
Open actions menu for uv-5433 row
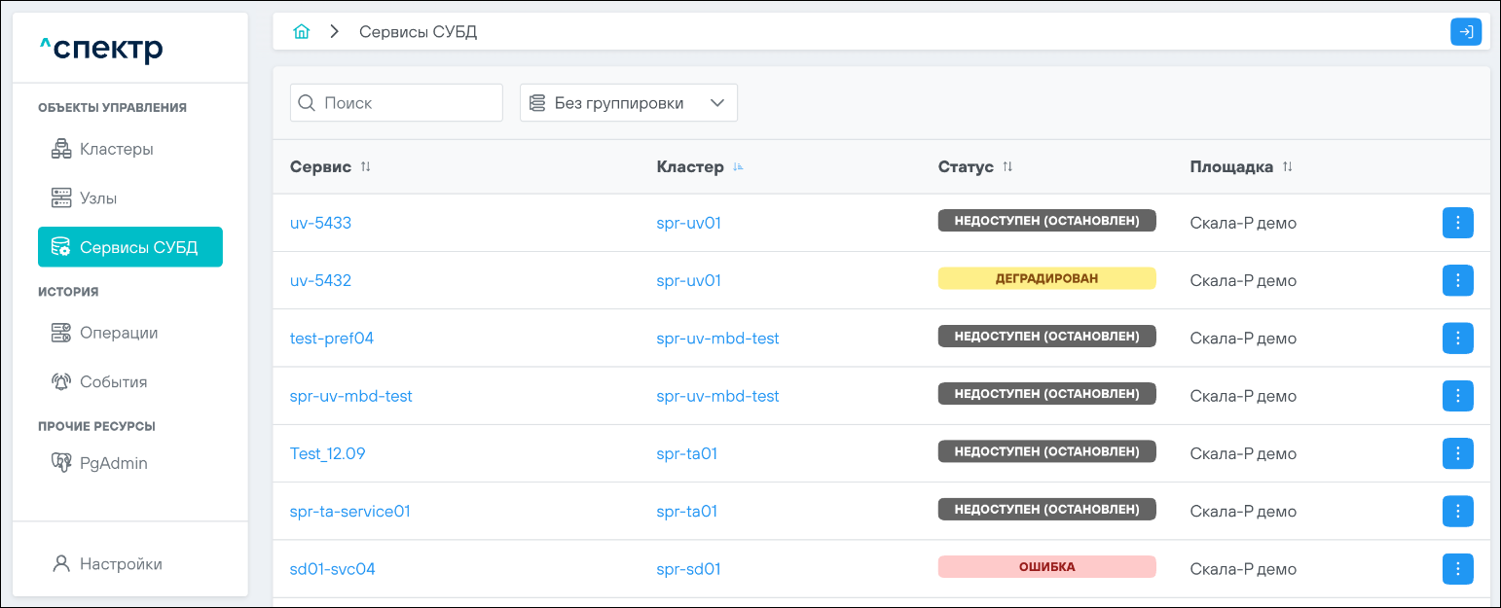1457,223
